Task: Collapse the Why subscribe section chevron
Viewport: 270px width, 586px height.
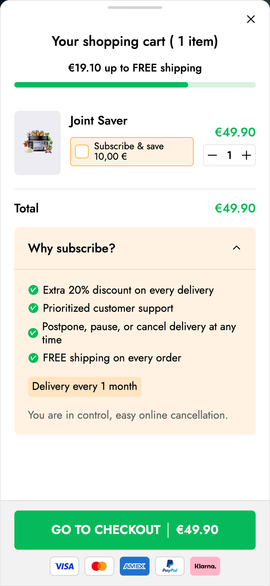Action: [x=236, y=248]
